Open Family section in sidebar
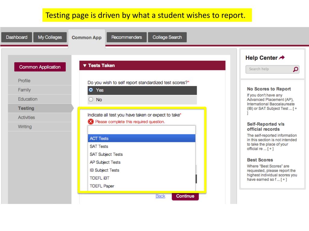Image resolution: width=309 pixels, height=231 pixels. [x=40, y=90]
